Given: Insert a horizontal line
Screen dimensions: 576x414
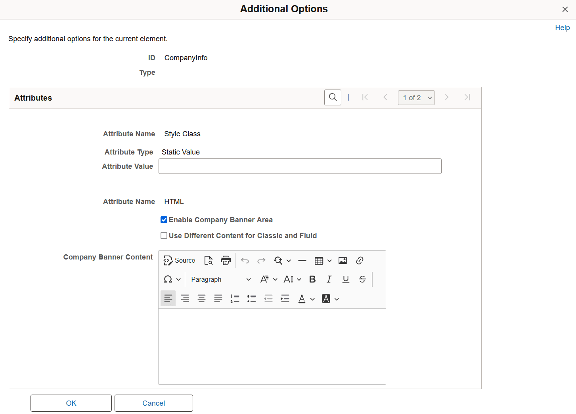Looking at the screenshot, I should pyautogui.click(x=302, y=260).
